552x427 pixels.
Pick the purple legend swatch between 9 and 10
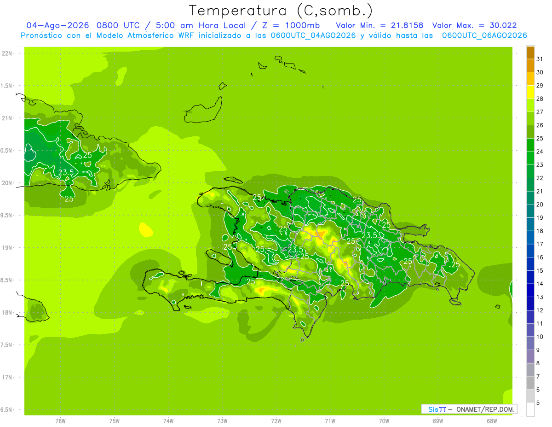(x=530, y=343)
